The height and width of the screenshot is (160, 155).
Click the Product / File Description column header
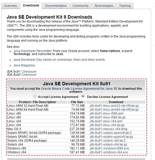coord(37,102)
